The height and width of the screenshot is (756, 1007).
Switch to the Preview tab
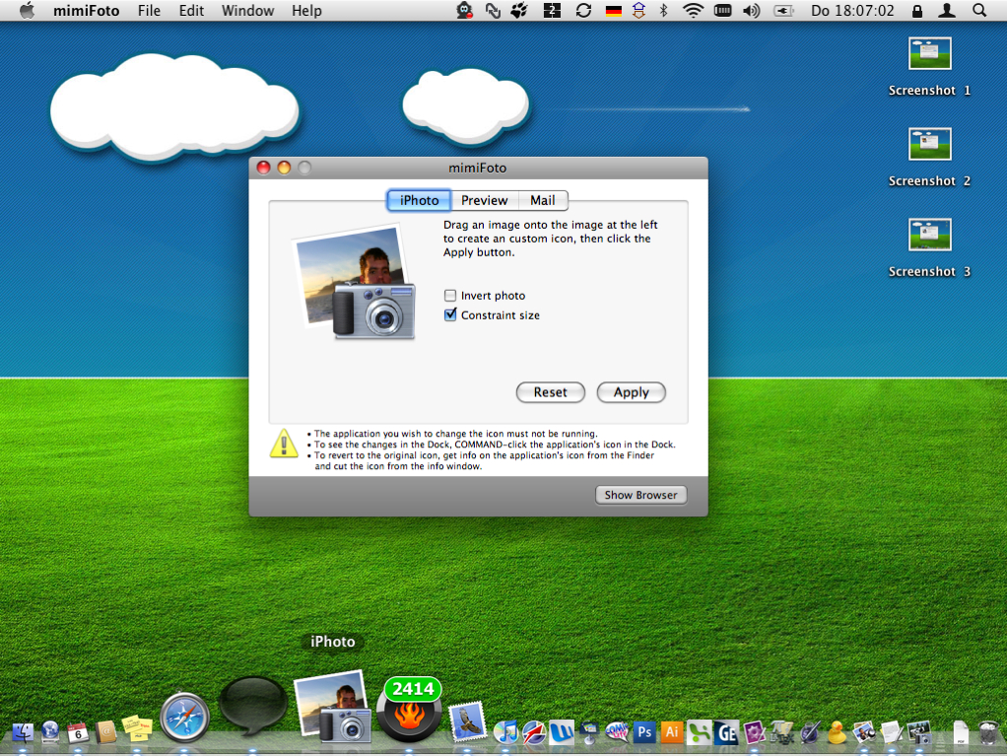point(484,200)
